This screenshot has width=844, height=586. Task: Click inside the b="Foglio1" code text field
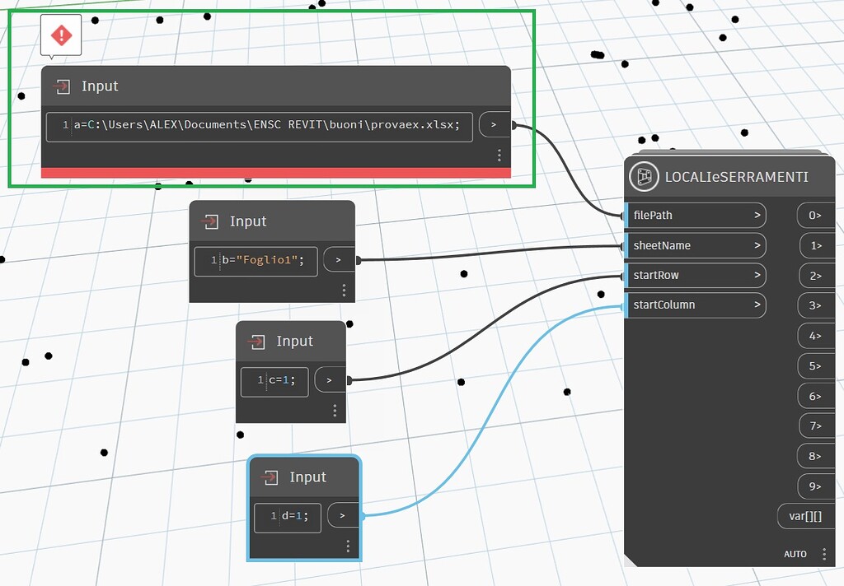[x=256, y=260]
